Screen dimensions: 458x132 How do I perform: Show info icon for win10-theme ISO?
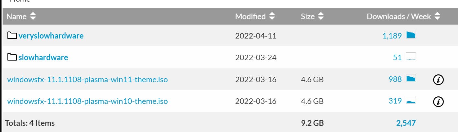pyautogui.click(x=438, y=102)
